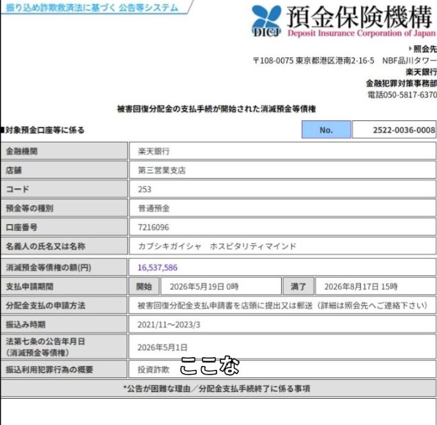
Task: Click the コード row header
Action: [x=64, y=189]
